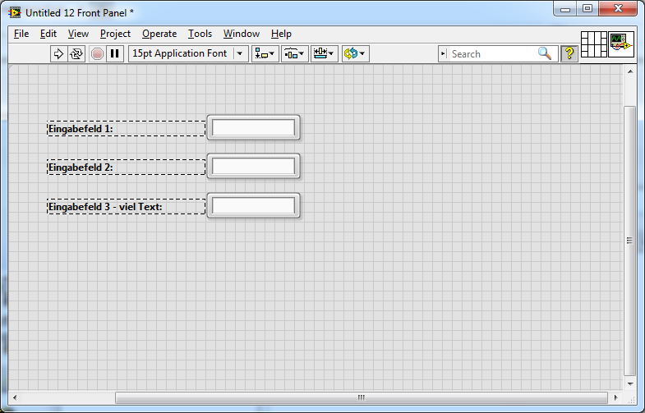The height and width of the screenshot is (413, 645).
Task: Click the vertical scrollbar thumb
Action: point(629,241)
